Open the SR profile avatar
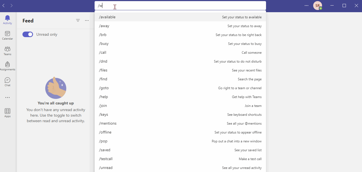The height and width of the screenshot is (172, 362). (318, 6)
